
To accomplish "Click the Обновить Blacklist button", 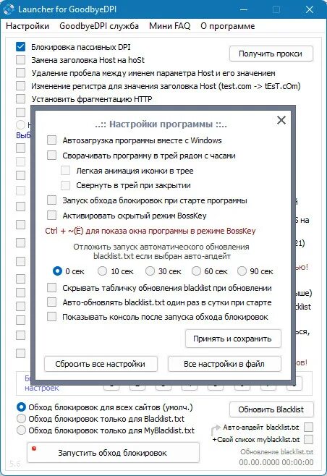I will pyautogui.click(x=271, y=409).
